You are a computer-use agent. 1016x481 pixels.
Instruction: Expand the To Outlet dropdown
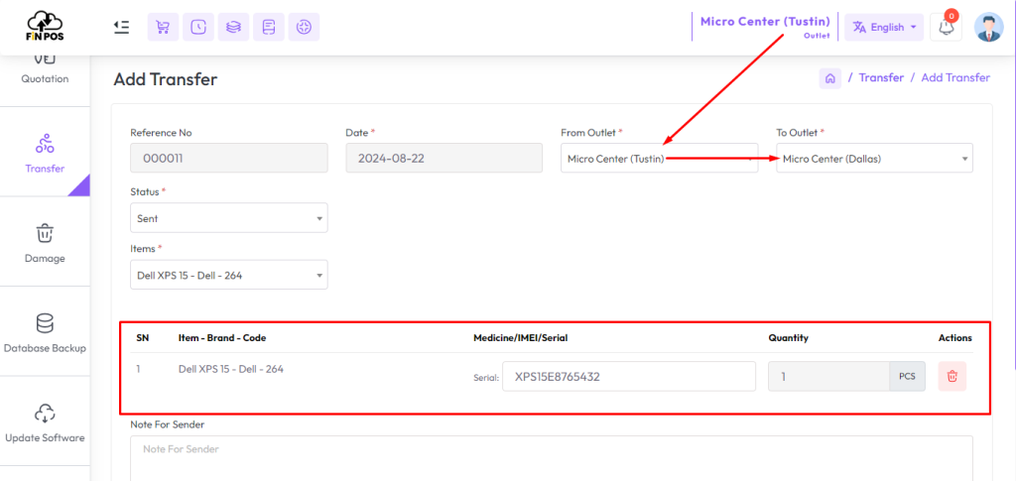(x=874, y=158)
